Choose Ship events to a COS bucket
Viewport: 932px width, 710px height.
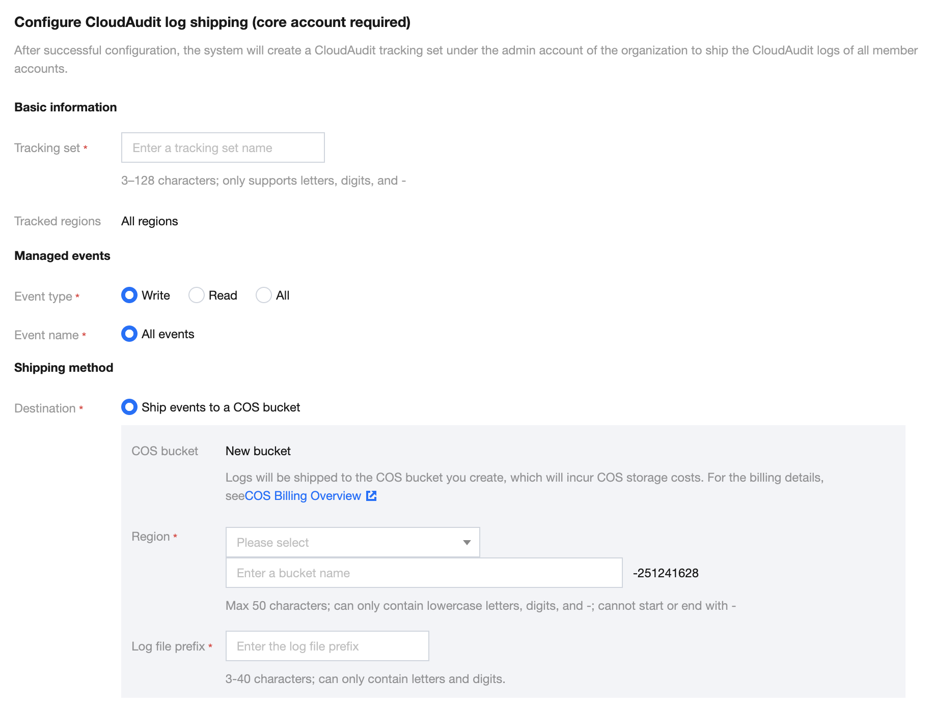point(129,407)
